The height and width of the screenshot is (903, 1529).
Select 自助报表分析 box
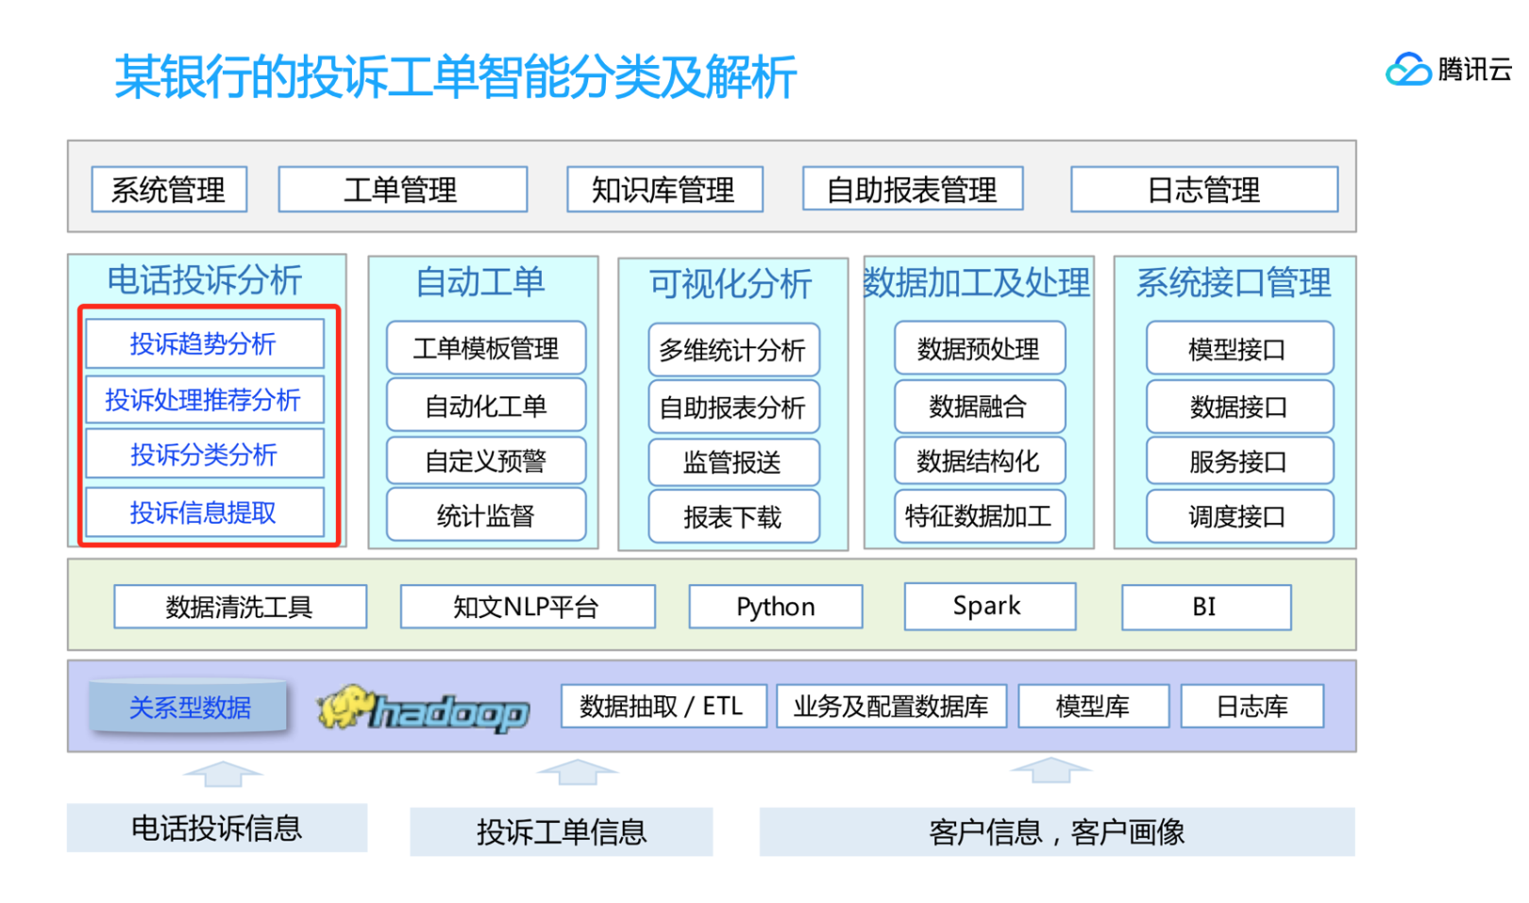733,408
